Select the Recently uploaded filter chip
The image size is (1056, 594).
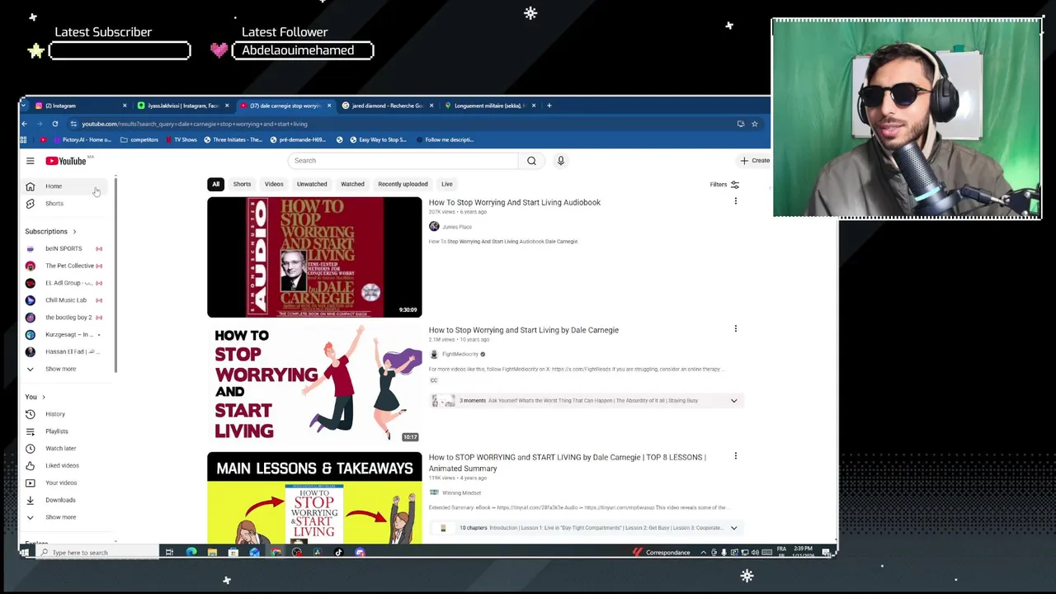click(403, 184)
